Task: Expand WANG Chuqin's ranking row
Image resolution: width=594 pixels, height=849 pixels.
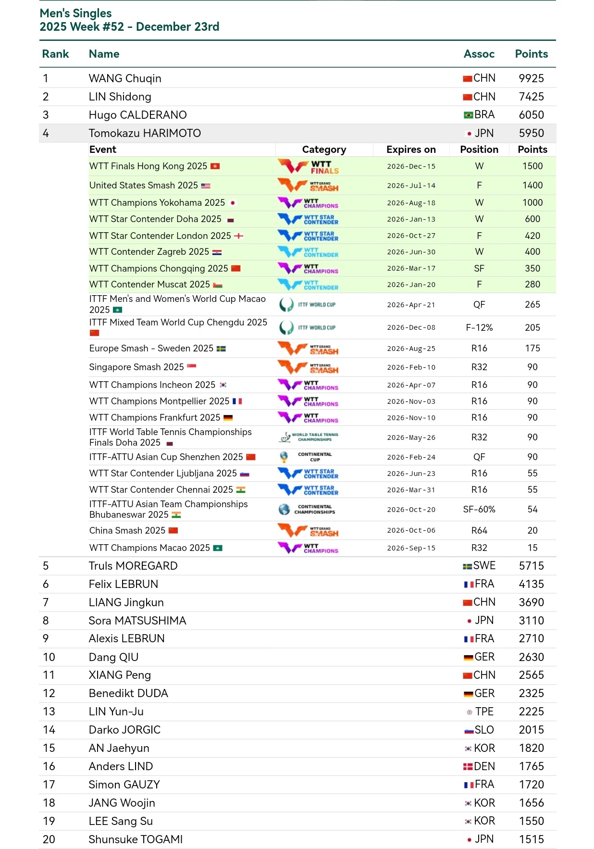Action: click(297, 78)
